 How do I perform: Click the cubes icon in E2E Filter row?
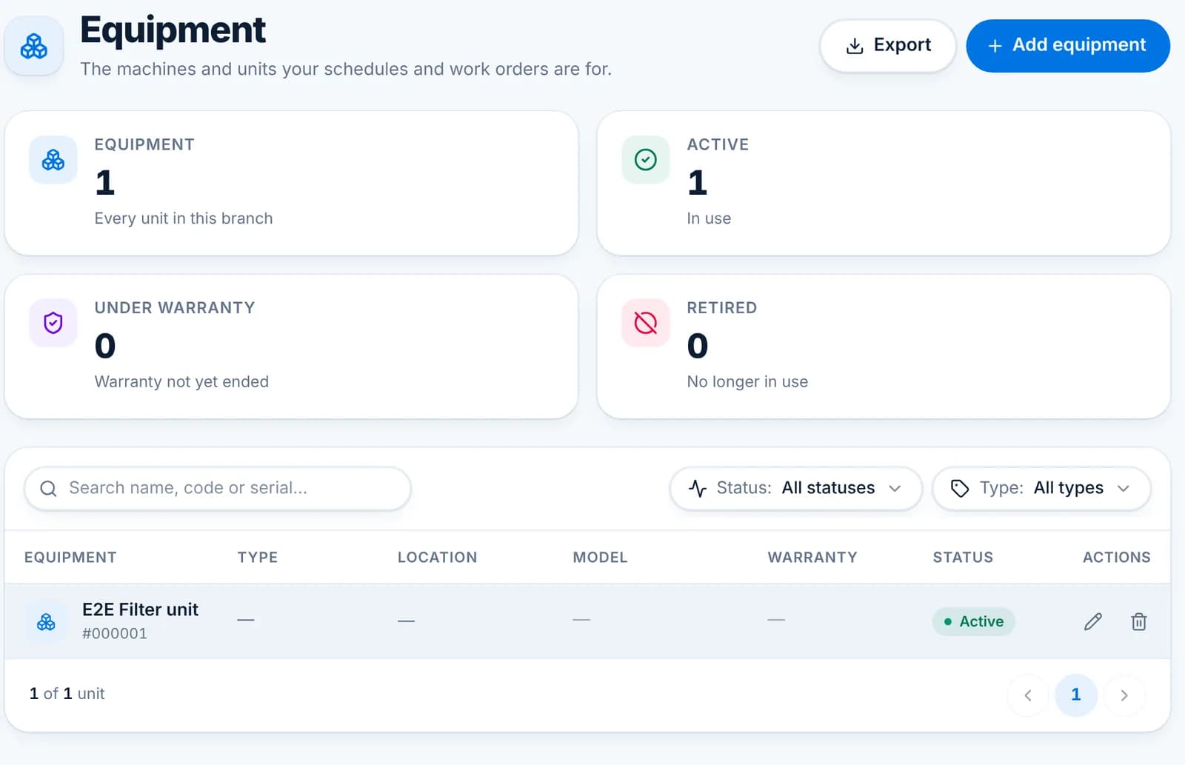46,621
